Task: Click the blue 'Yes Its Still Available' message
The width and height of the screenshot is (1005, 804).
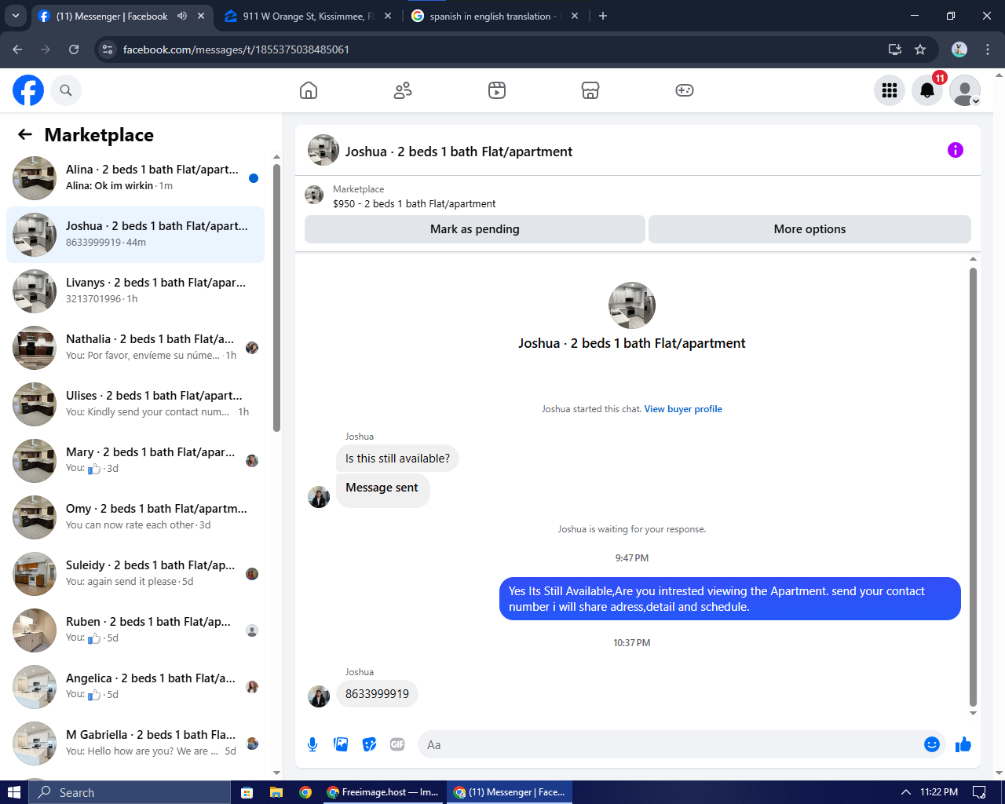Action: pyautogui.click(x=730, y=599)
